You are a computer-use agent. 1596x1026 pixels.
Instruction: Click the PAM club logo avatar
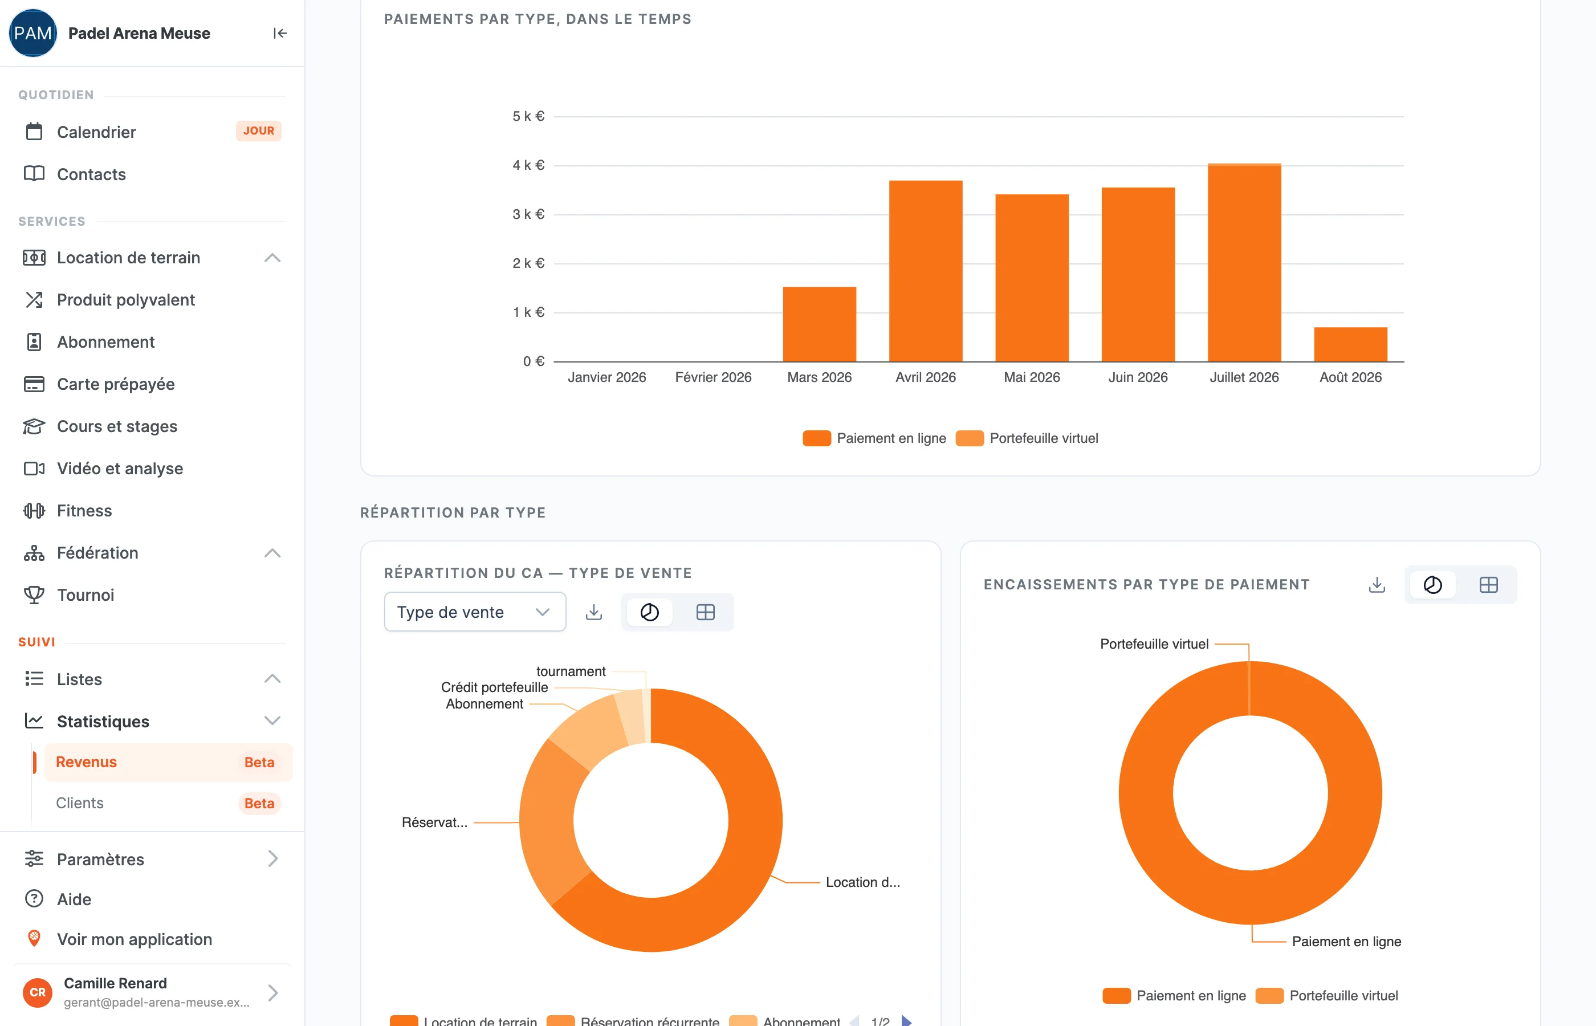click(32, 33)
